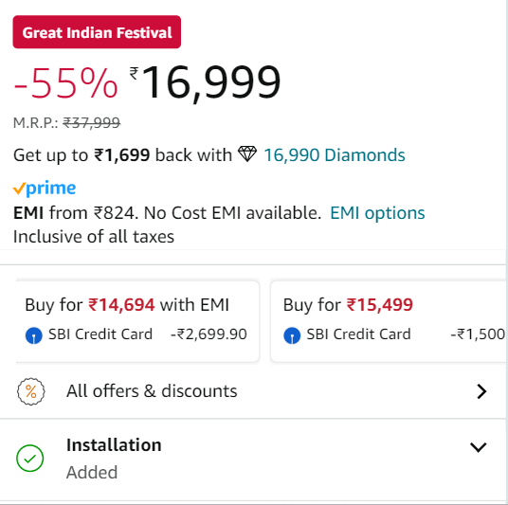Click the percent offers badge icon
Viewport: 508px width, 505px height.
[x=30, y=391]
